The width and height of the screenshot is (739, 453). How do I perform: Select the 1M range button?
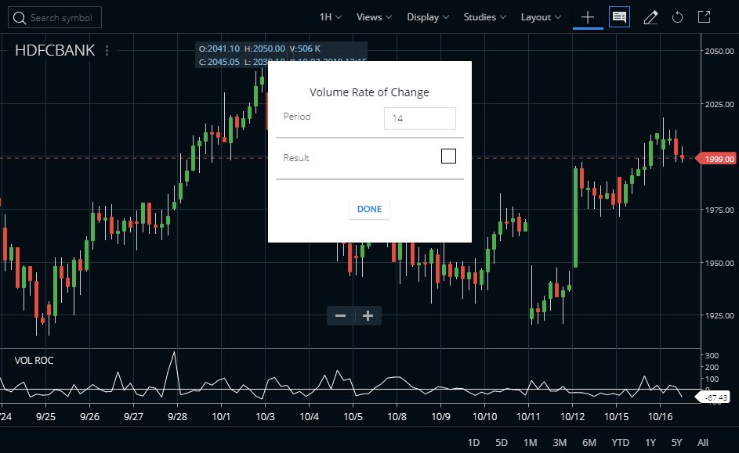click(531, 443)
